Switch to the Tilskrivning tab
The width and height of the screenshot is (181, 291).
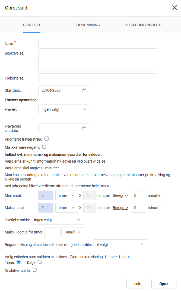[88, 25]
